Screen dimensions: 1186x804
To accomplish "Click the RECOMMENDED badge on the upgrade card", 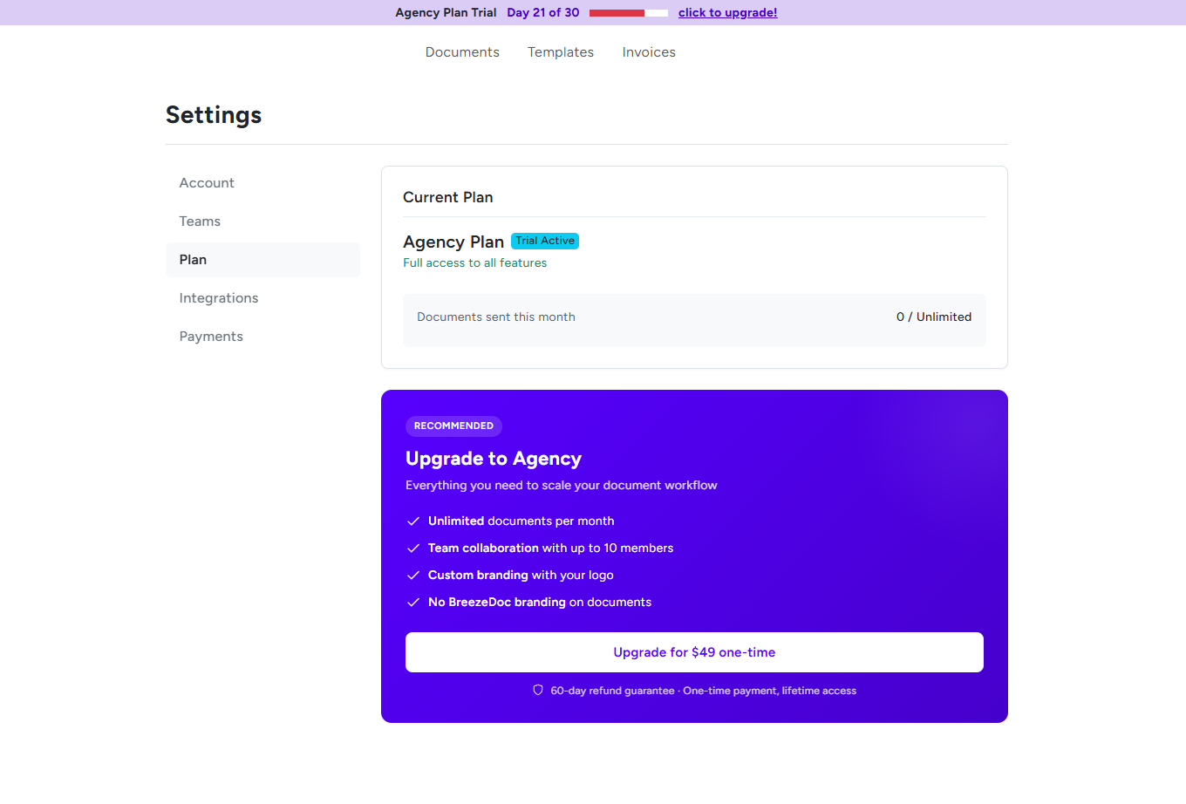I will coord(453,426).
